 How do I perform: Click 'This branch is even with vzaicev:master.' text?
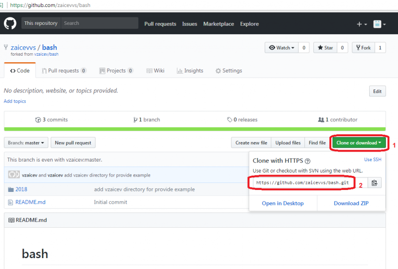tap(55, 160)
